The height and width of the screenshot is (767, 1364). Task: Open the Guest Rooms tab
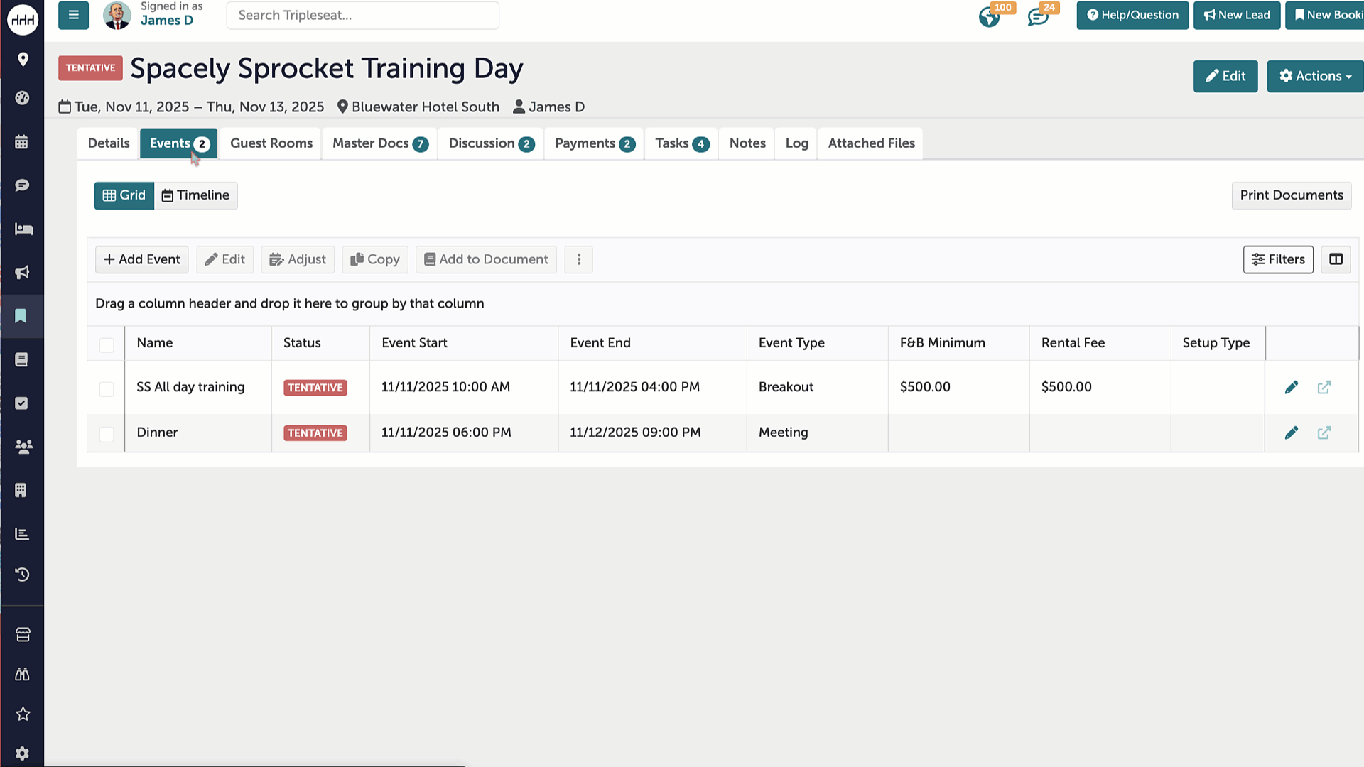(x=271, y=143)
